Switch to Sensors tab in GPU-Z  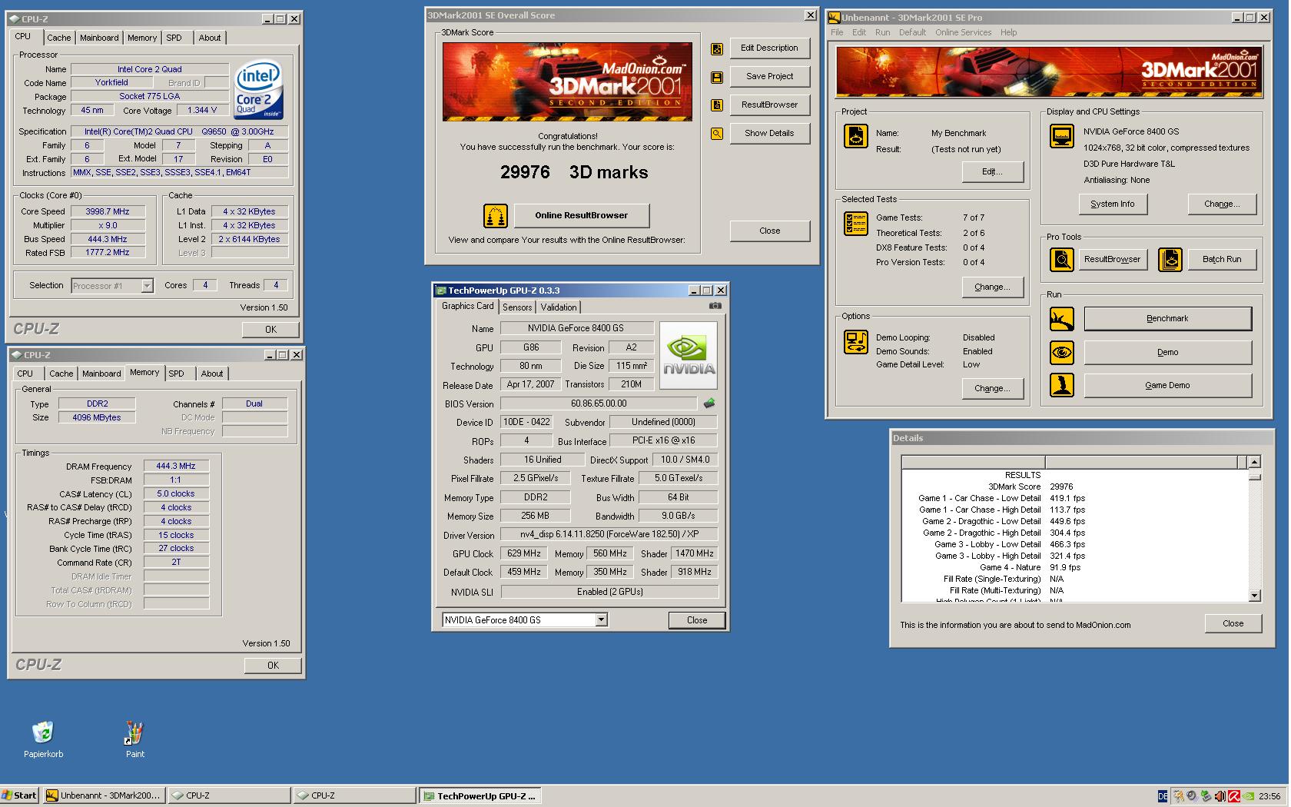coord(517,307)
